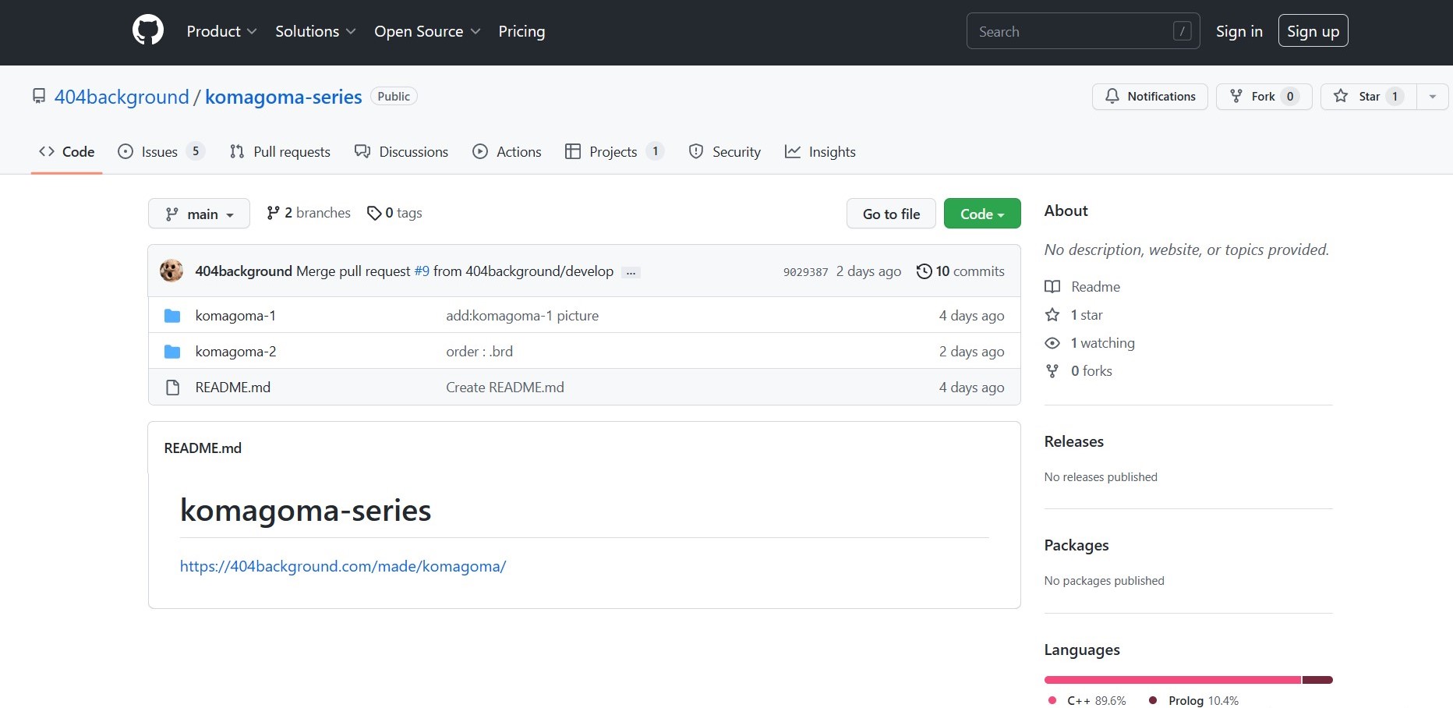Show the 0 tags list
The image size is (1453, 708).
[394, 213]
